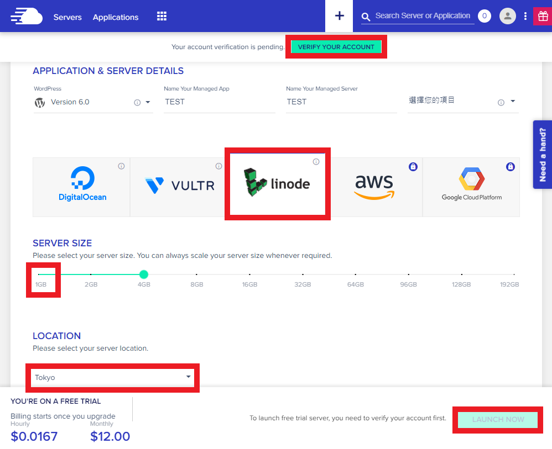Click the managed app name field
552x449 pixels.
220,102
